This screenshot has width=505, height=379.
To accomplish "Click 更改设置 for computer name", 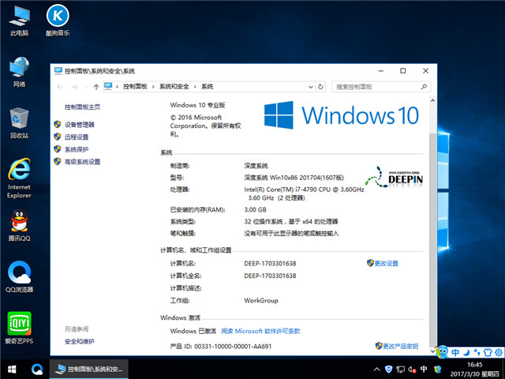I will coord(386,263).
